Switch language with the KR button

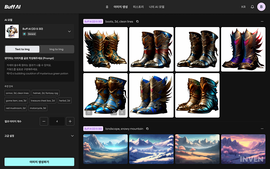[243, 7]
